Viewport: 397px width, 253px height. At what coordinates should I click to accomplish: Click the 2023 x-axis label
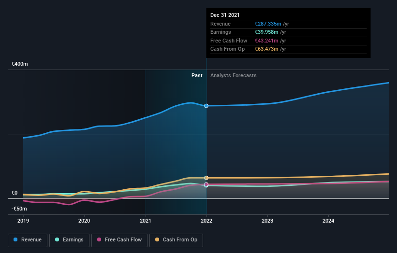point(267,221)
